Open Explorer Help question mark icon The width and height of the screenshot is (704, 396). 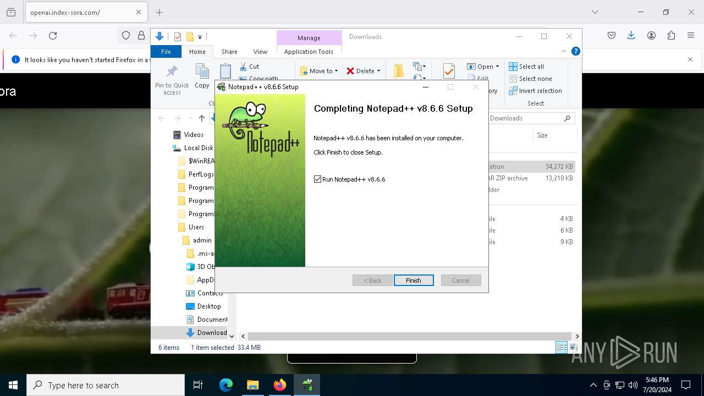click(x=576, y=51)
